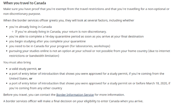Click the United States port of entry letter bullet

[87, 76]
